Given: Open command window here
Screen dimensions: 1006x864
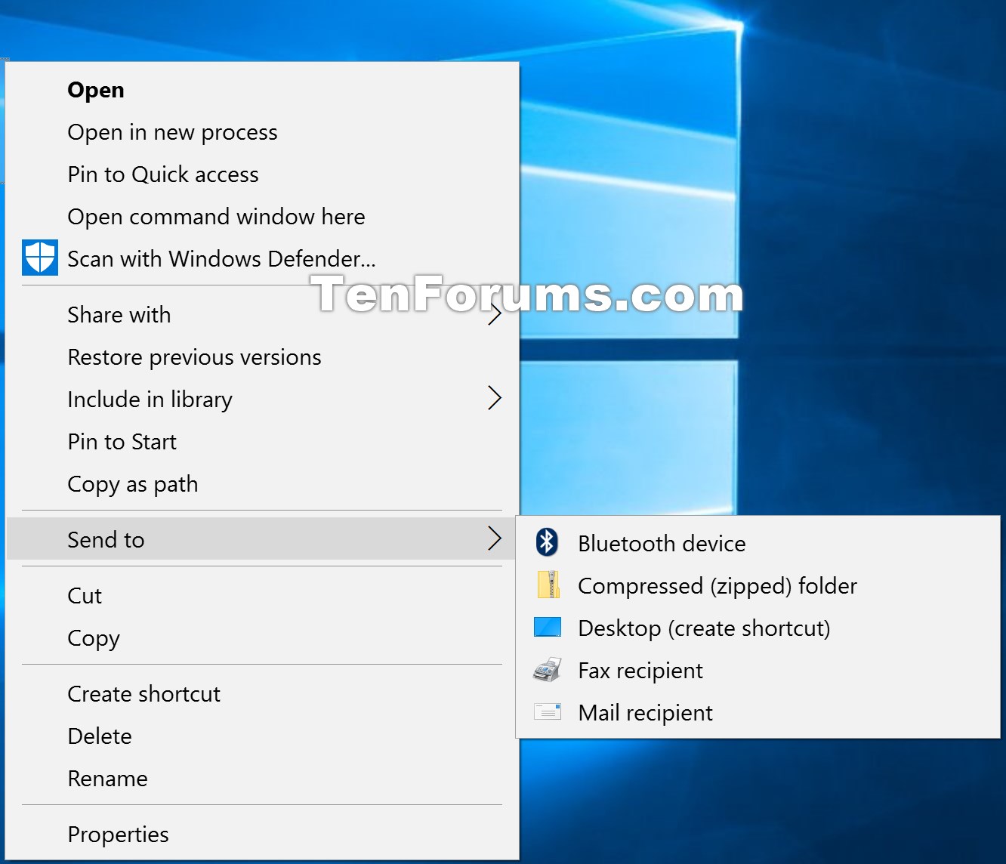Looking at the screenshot, I should tap(216, 217).
